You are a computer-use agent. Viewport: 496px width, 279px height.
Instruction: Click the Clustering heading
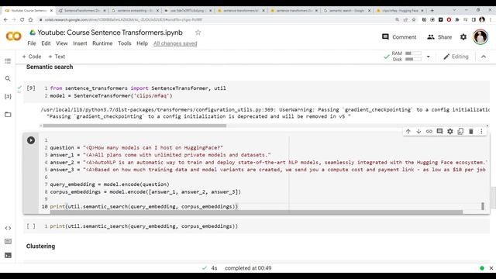[x=40, y=246]
